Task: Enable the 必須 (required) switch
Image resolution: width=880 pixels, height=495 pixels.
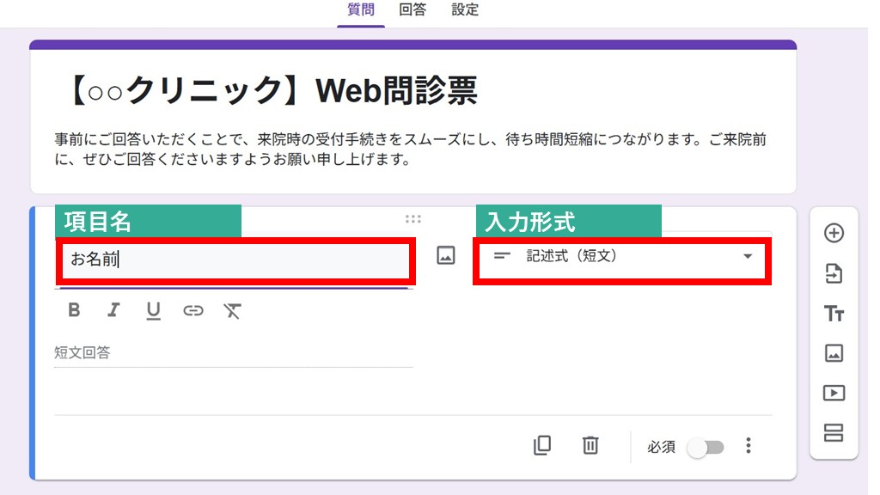Action: [706, 446]
